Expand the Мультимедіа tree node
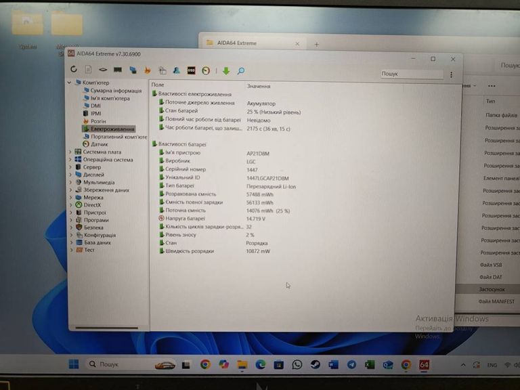Image resolution: width=520 pixels, height=390 pixels. tap(70, 182)
